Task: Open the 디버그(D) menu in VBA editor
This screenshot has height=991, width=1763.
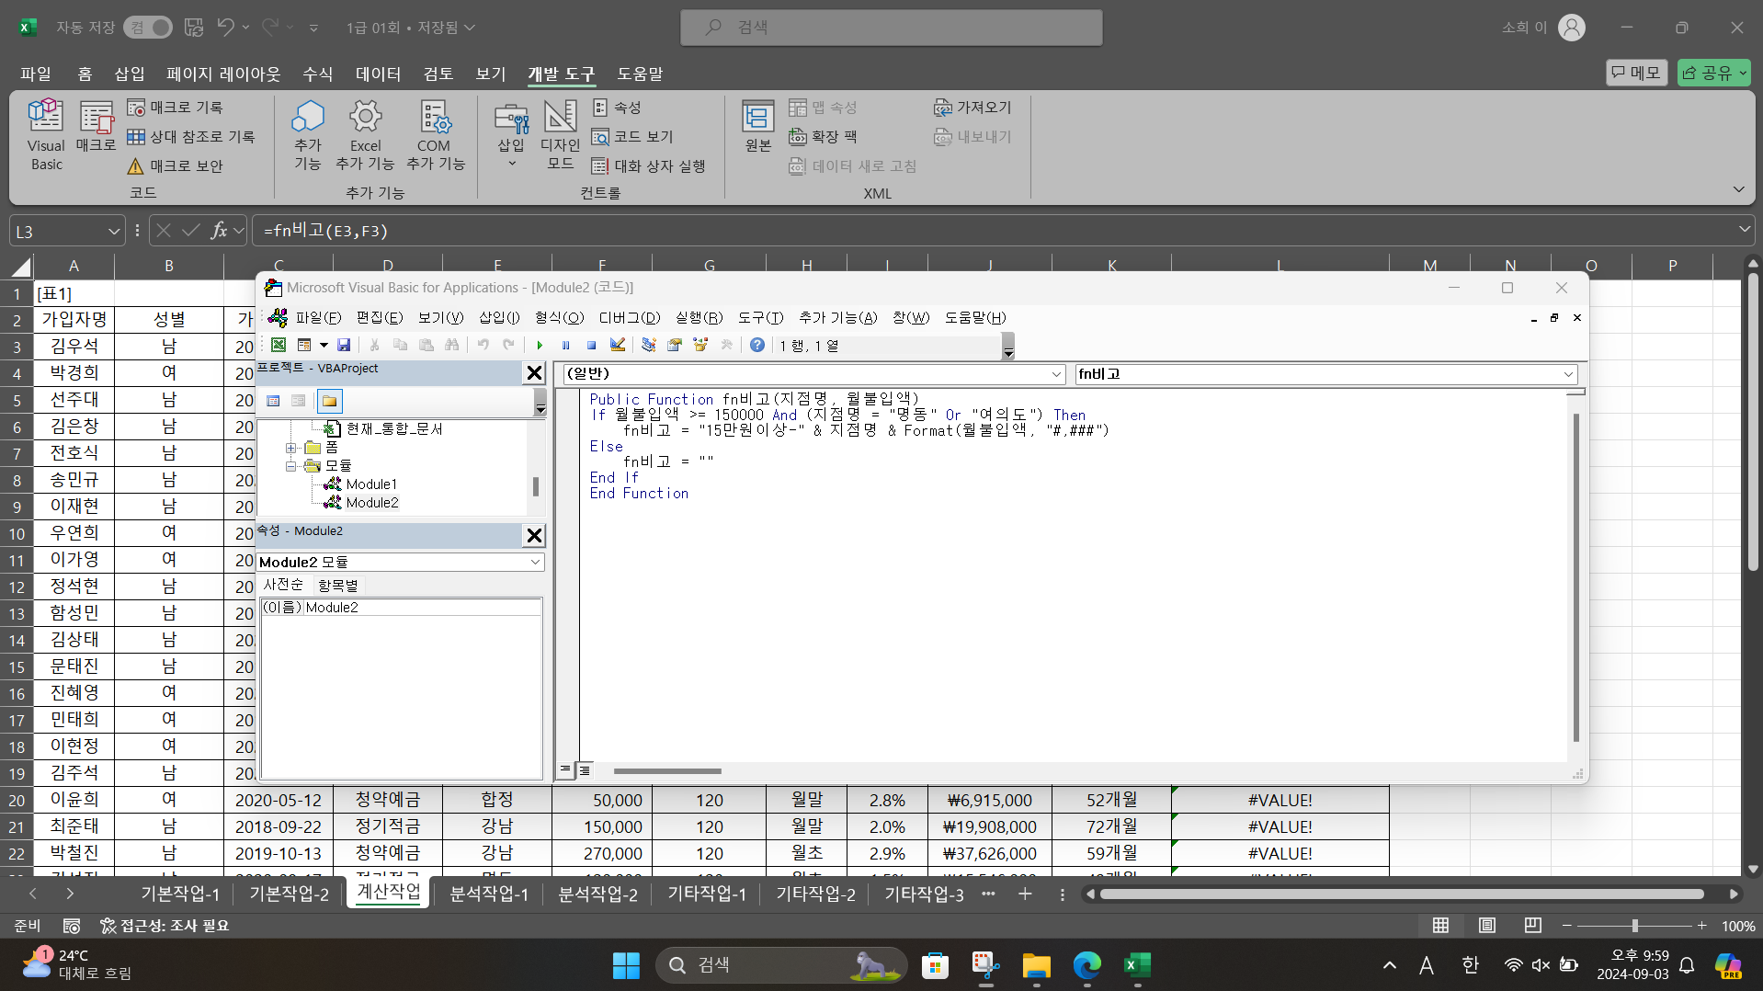Action: pyautogui.click(x=629, y=317)
